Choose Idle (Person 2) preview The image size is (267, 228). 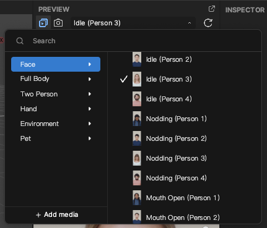pos(185,59)
